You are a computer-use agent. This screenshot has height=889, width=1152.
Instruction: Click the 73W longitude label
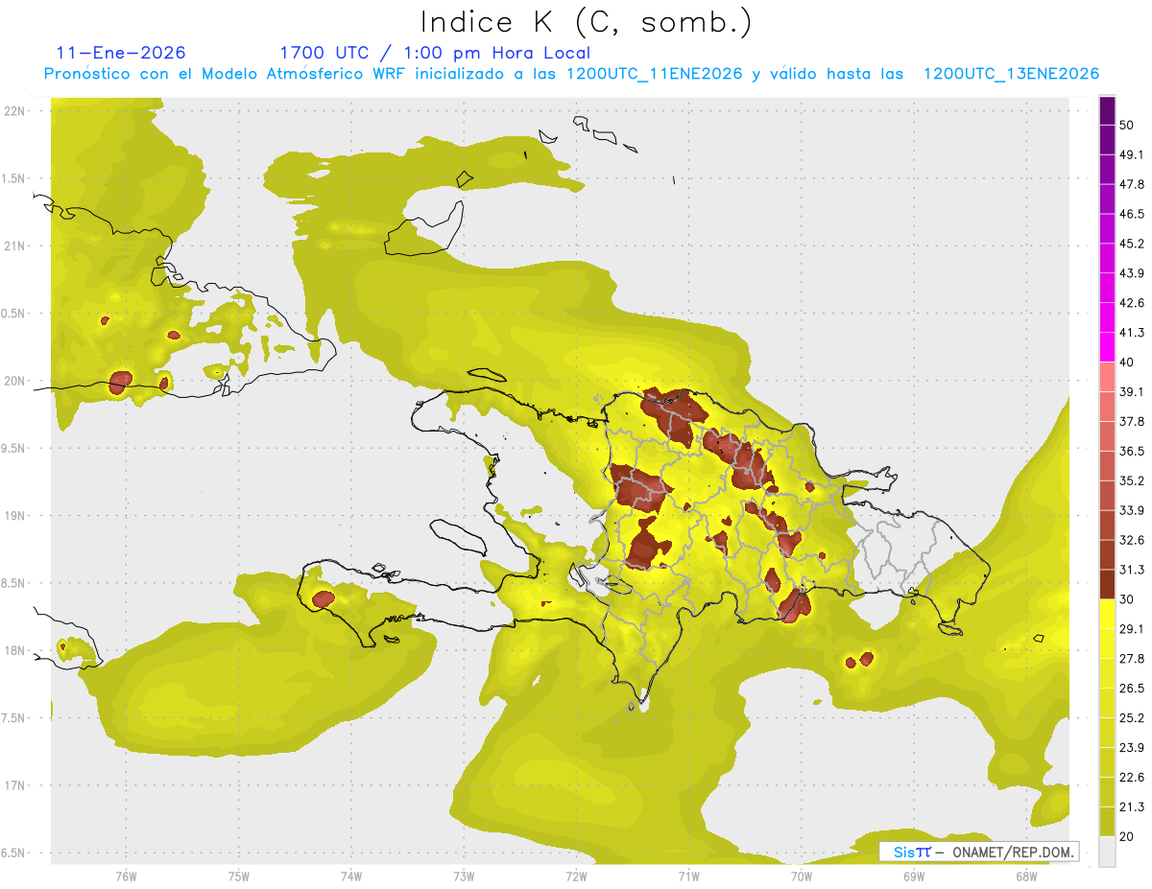click(x=463, y=877)
